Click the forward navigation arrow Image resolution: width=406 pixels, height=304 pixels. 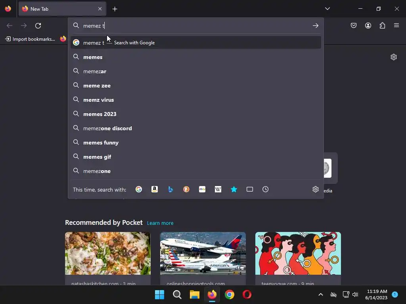[x=24, y=26]
